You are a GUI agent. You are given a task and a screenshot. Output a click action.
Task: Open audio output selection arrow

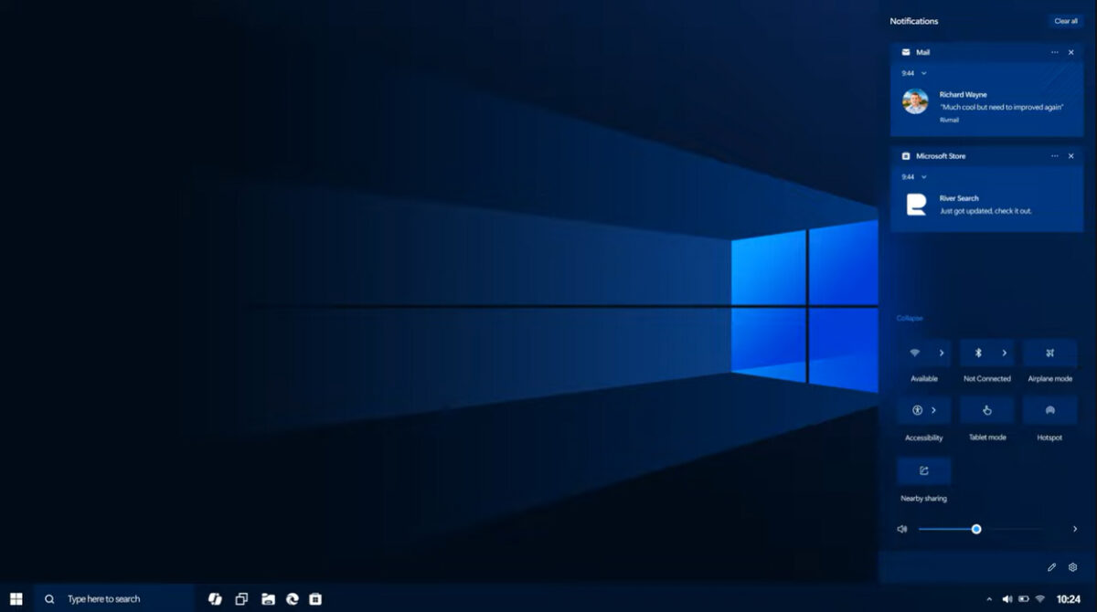(1074, 528)
